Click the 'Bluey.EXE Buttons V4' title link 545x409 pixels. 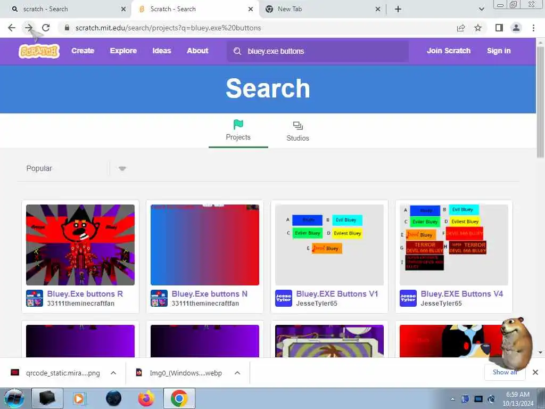[462, 294]
